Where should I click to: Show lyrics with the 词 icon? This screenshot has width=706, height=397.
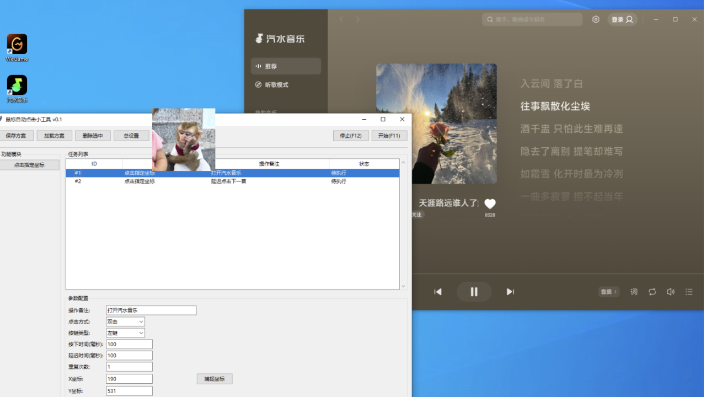click(634, 292)
